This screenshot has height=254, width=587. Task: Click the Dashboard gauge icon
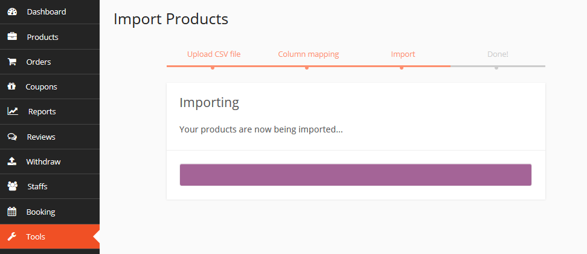(12, 11)
